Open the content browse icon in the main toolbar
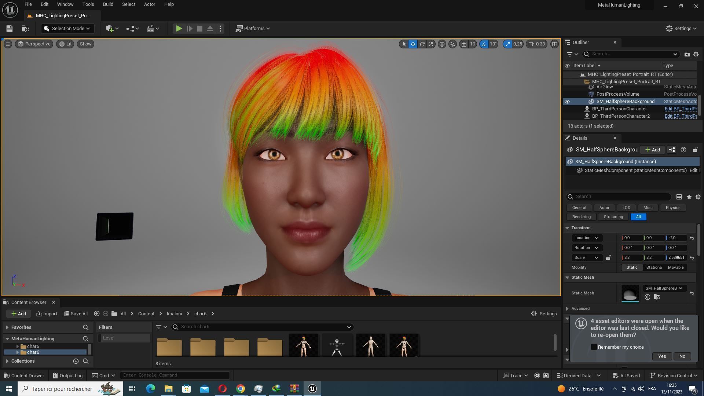 click(25, 29)
